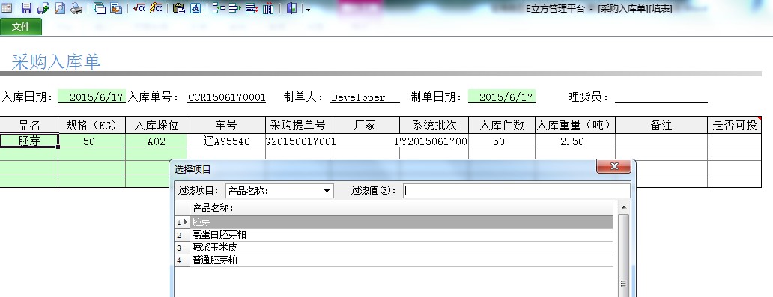
Task: Click the print preview magnifier icon
Action: tap(60, 8)
